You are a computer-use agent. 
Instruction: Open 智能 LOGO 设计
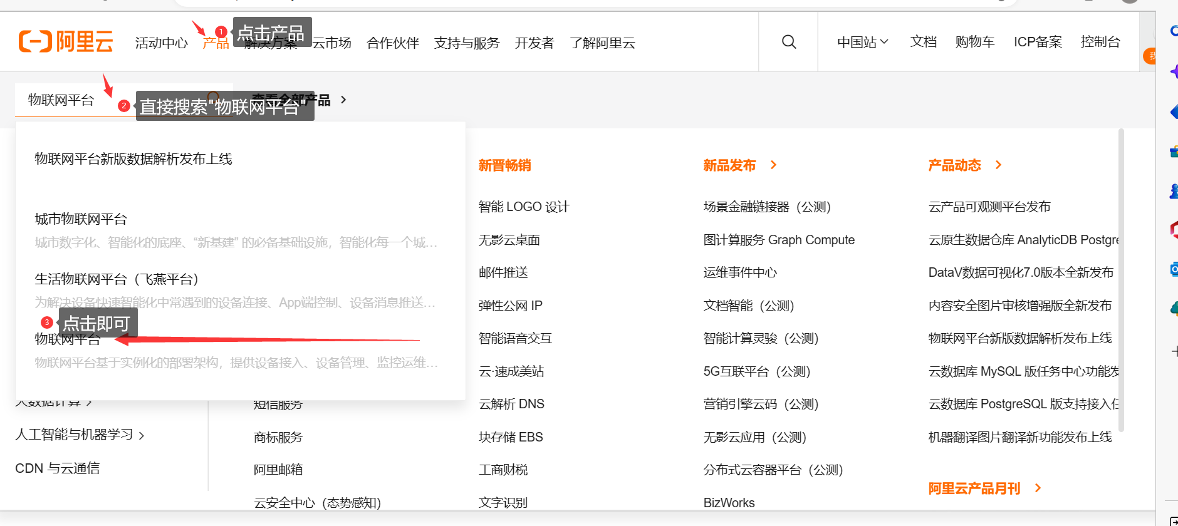pos(524,207)
